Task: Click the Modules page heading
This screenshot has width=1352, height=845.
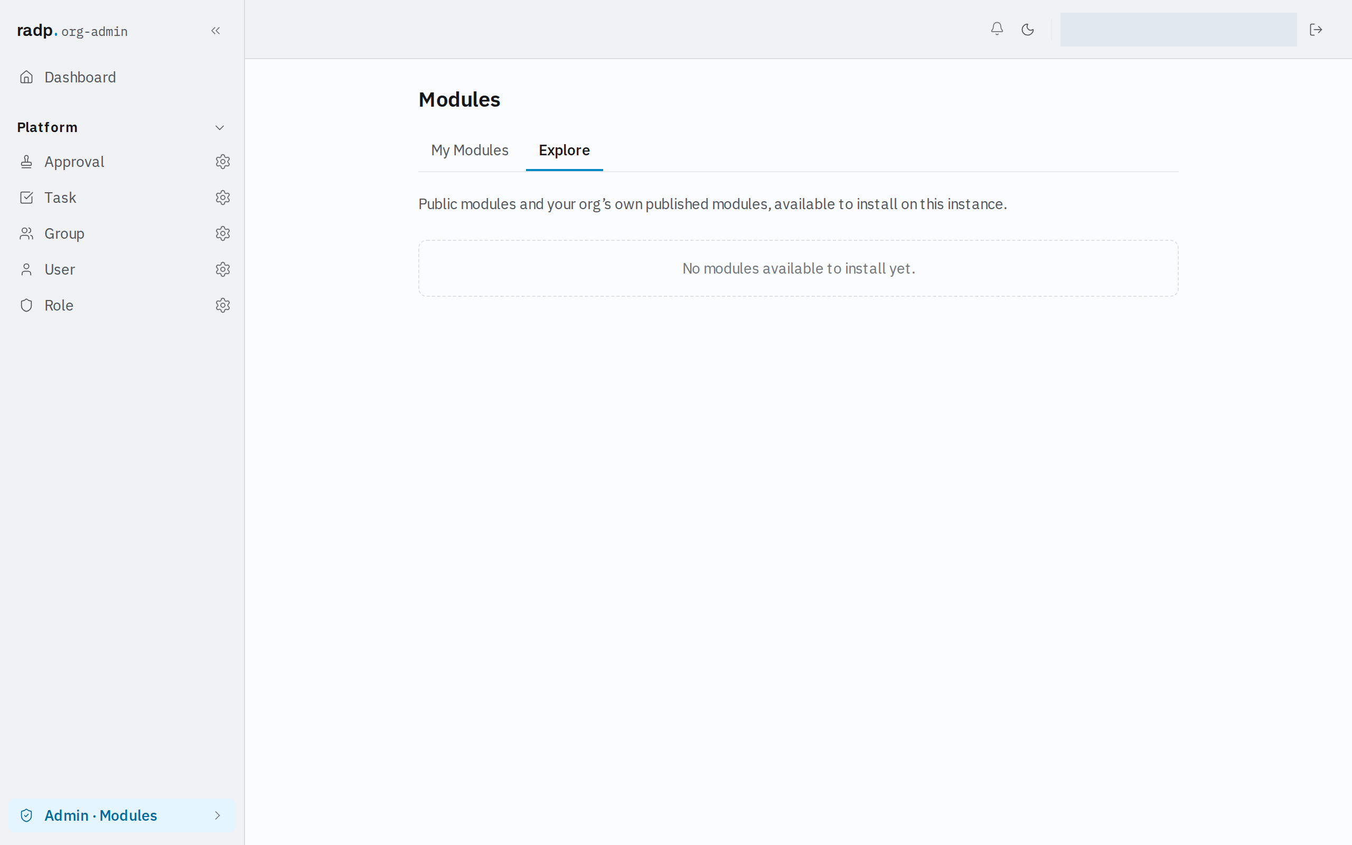Action: (459, 99)
